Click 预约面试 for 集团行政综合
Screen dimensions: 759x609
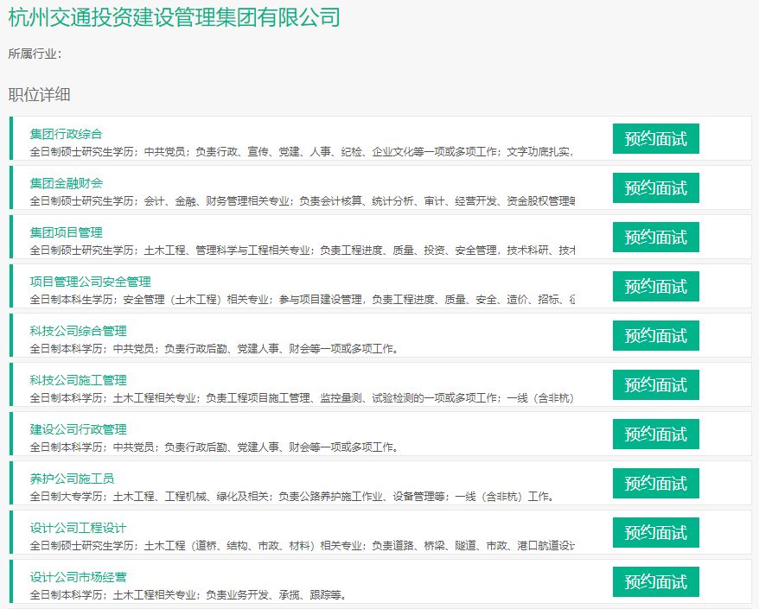[656, 139]
